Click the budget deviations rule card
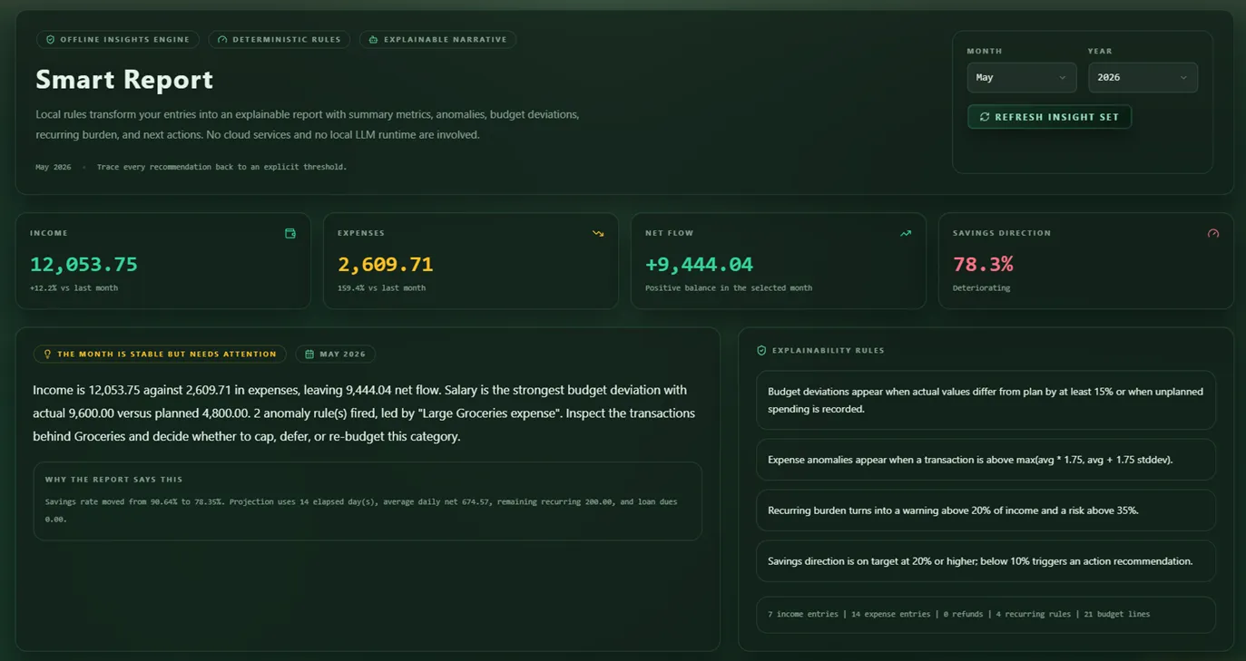 tap(986, 400)
